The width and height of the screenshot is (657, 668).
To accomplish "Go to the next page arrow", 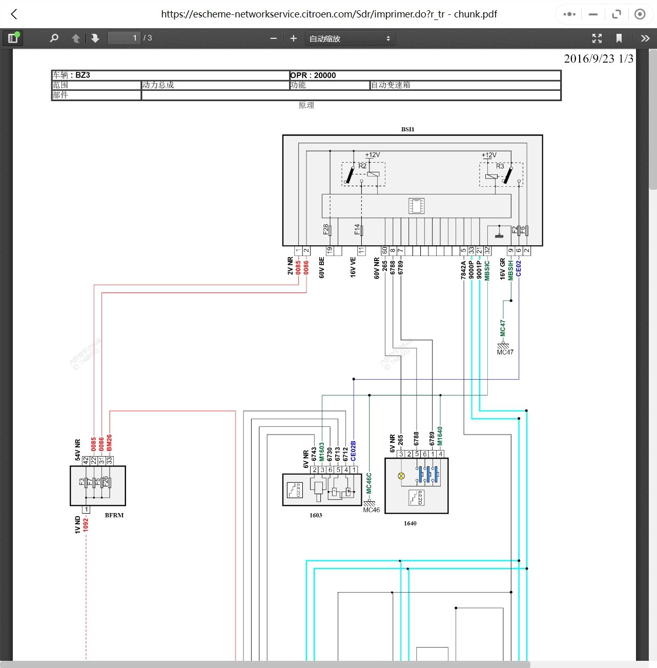I will pyautogui.click(x=95, y=38).
